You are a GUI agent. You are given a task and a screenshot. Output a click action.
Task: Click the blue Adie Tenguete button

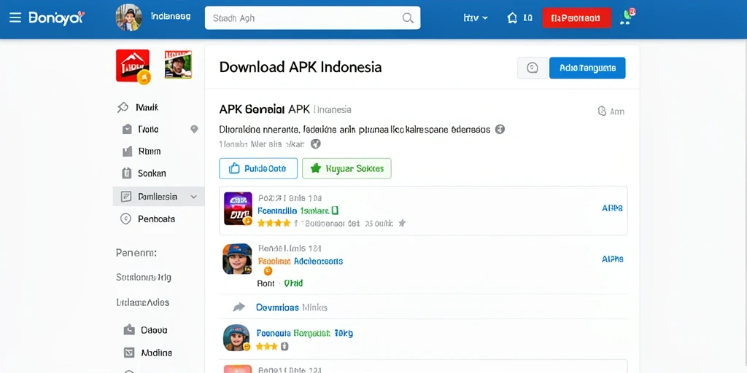(587, 68)
